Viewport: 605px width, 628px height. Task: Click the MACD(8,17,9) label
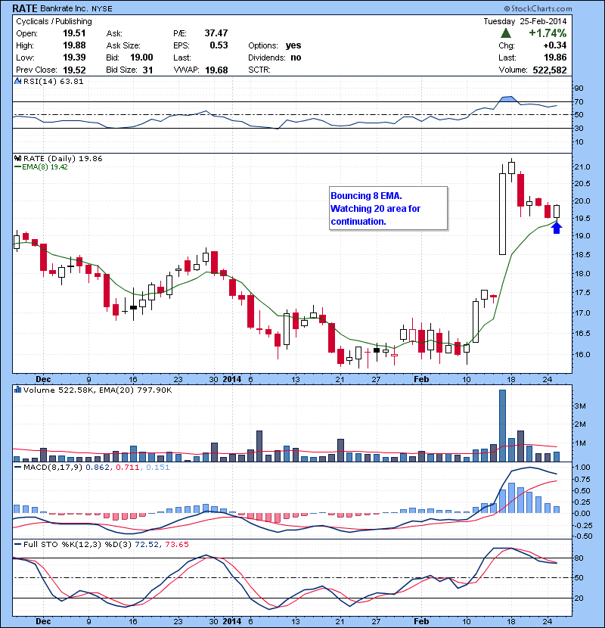coord(53,467)
